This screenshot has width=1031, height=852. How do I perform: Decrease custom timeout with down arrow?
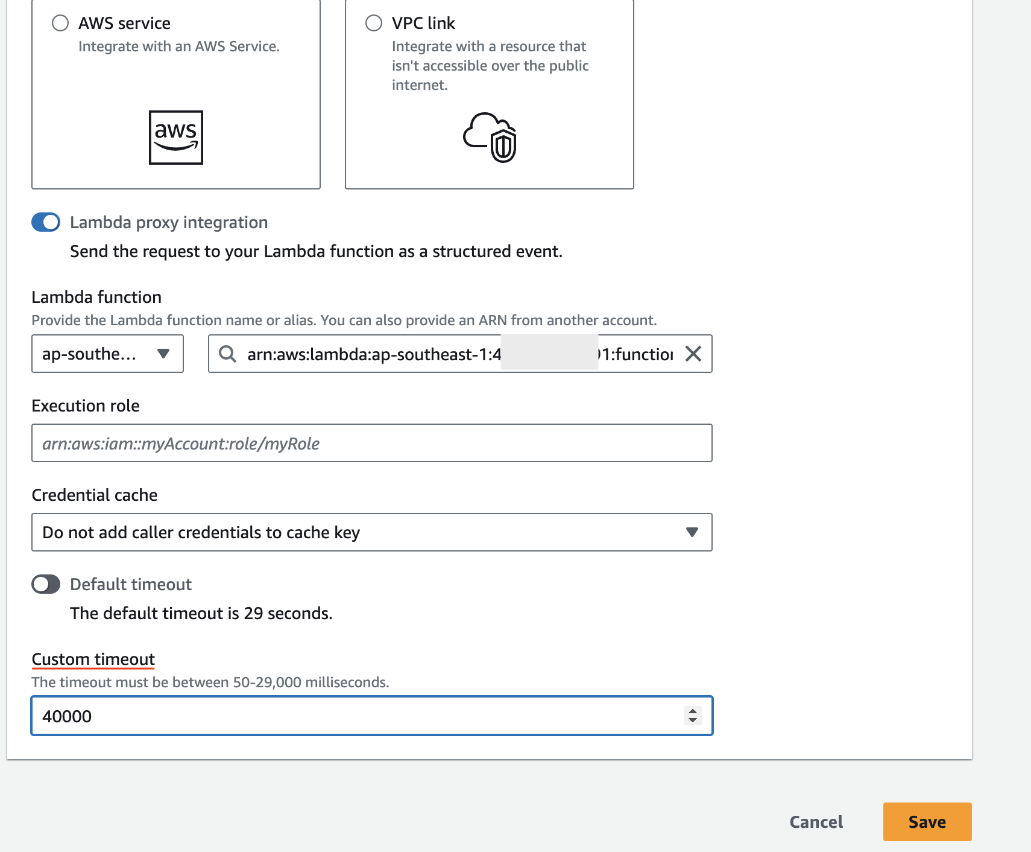693,720
